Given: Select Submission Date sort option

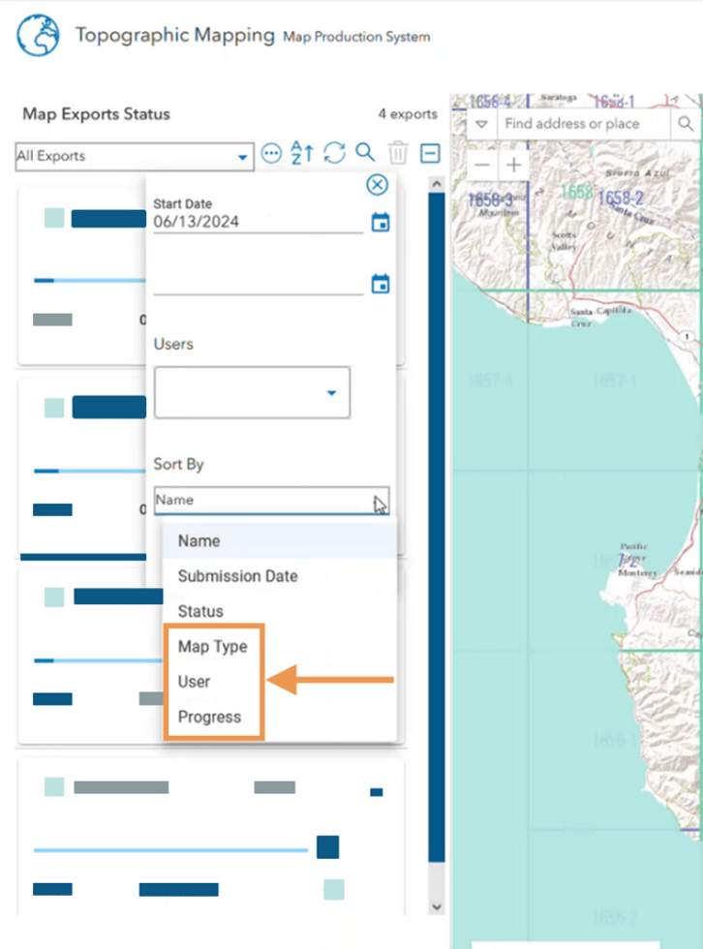Looking at the screenshot, I should pos(280,575).
